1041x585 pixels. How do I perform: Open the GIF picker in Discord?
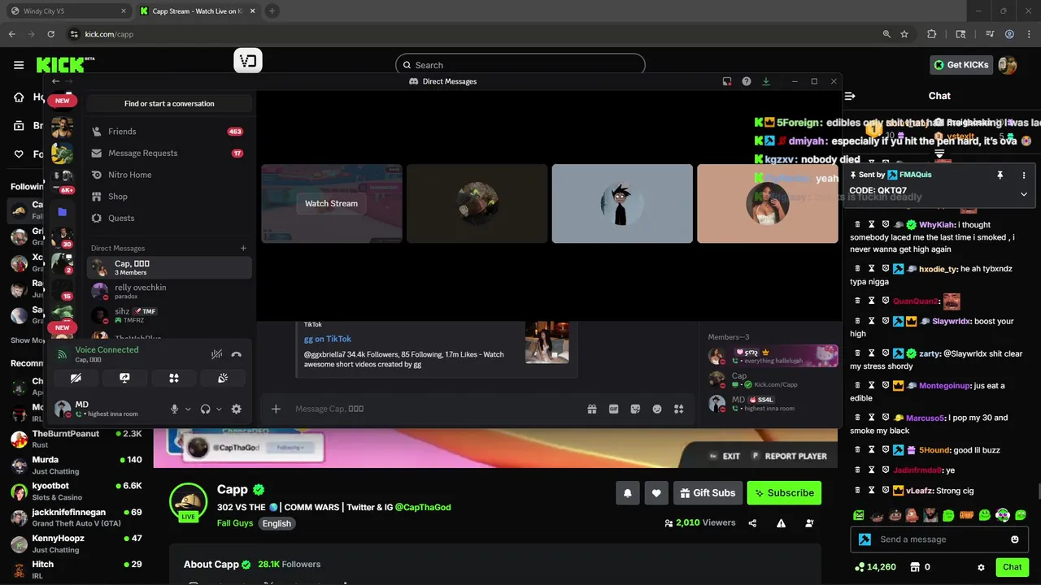click(x=614, y=409)
